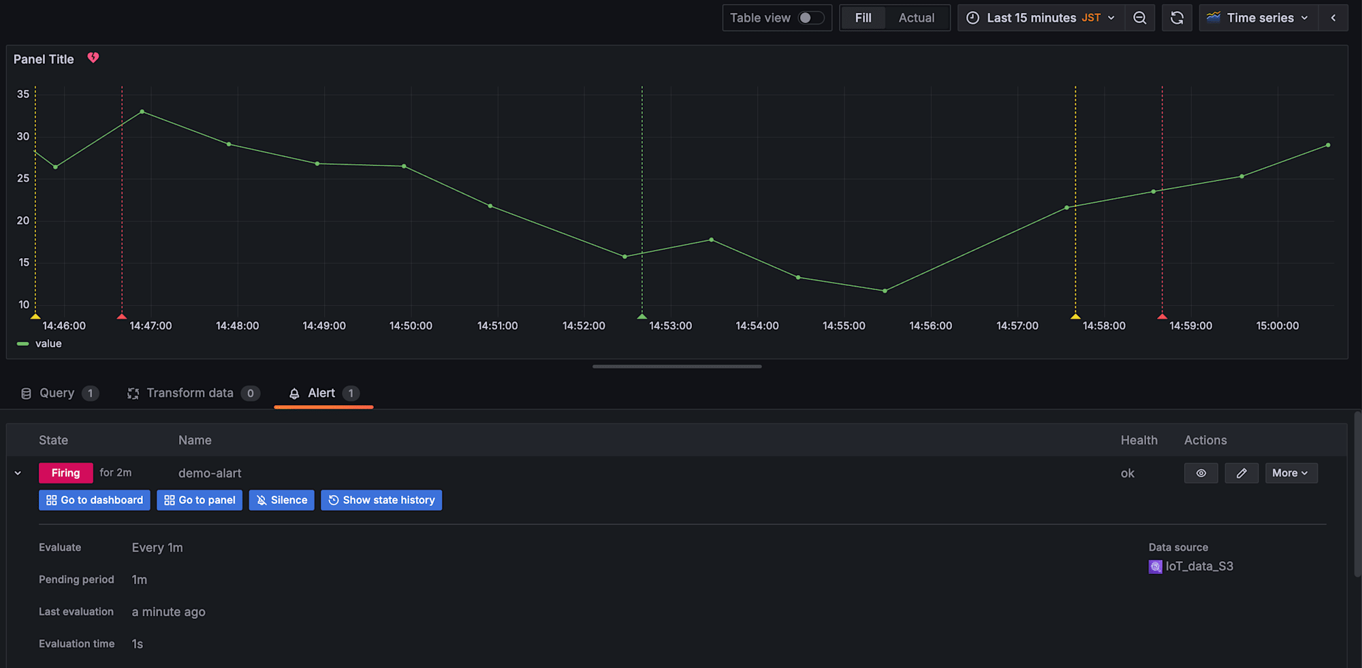This screenshot has width=1362, height=668.
Task: Click the pane resize handle bar
Action: pos(677,366)
